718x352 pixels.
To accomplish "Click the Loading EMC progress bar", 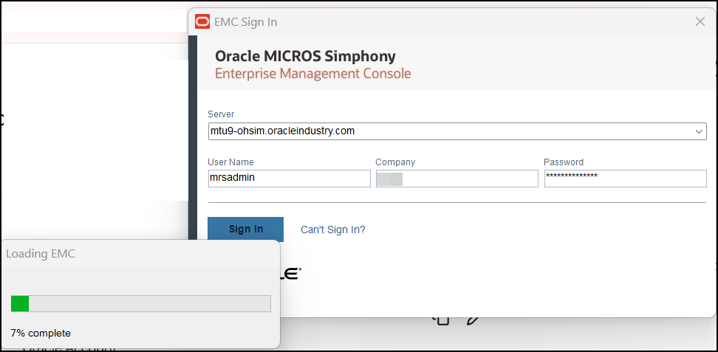I will coord(141,303).
